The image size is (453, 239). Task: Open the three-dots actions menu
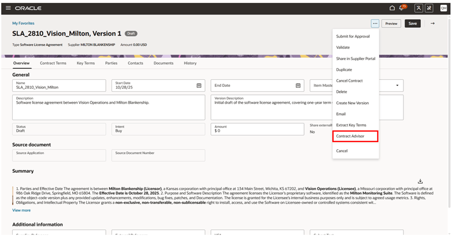click(x=375, y=24)
